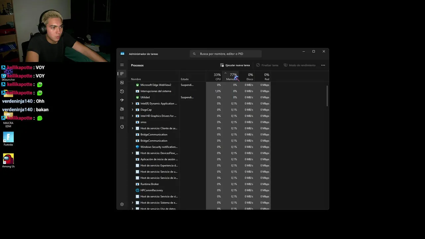Open Task Manager settings gear
Image resolution: width=425 pixels, height=239 pixels.
[x=122, y=204]
